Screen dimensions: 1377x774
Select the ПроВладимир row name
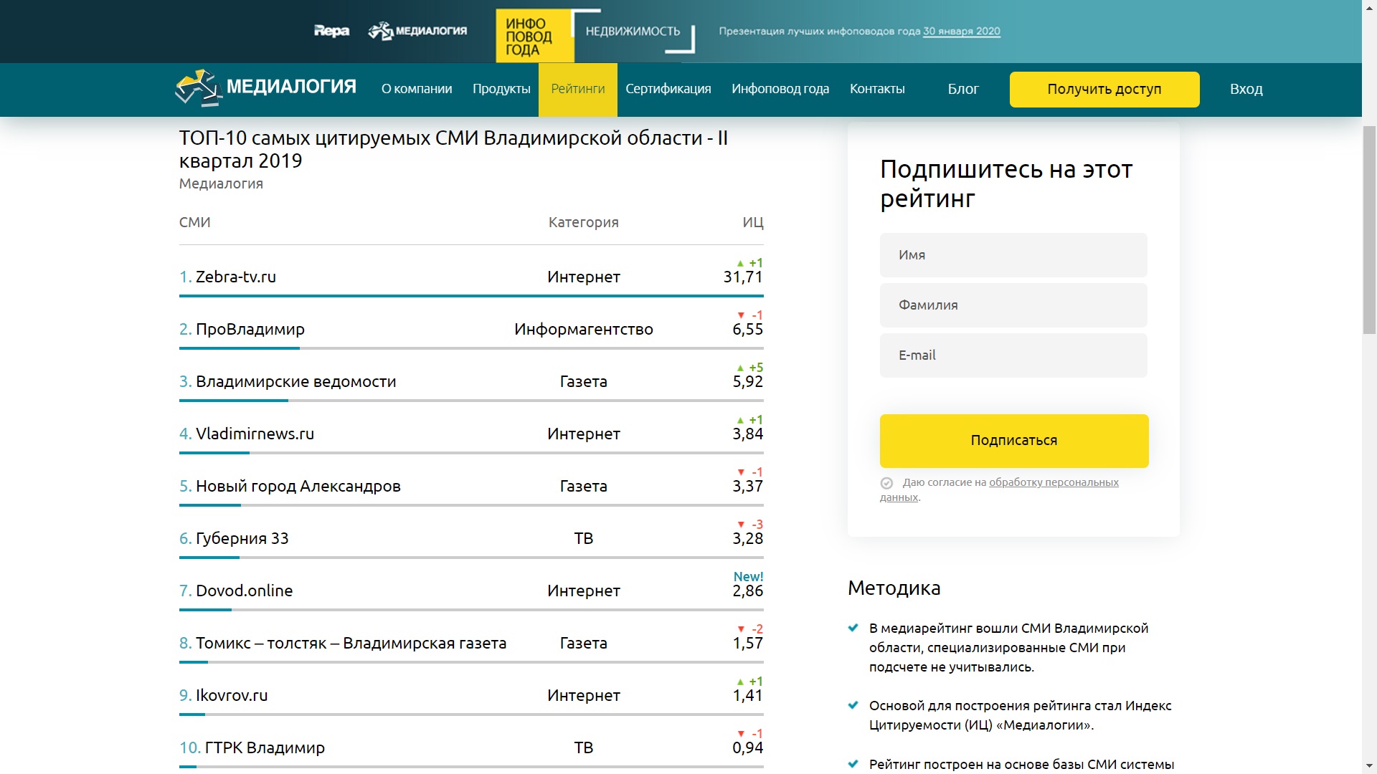[250, 330]
